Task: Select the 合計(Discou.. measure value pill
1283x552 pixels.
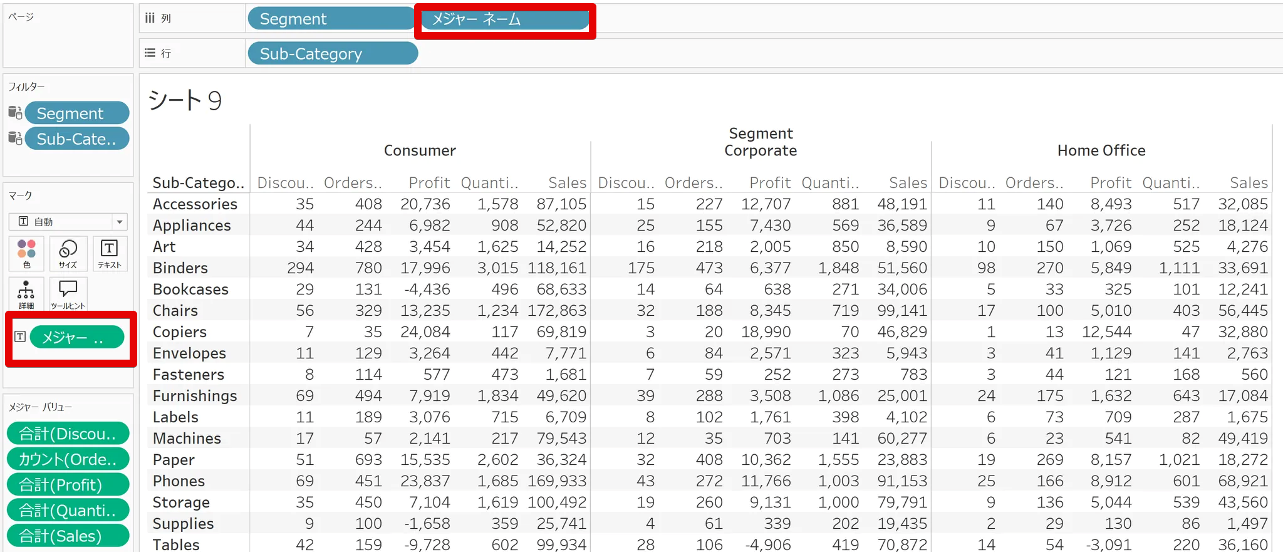Action: click(x=68, y=434)
